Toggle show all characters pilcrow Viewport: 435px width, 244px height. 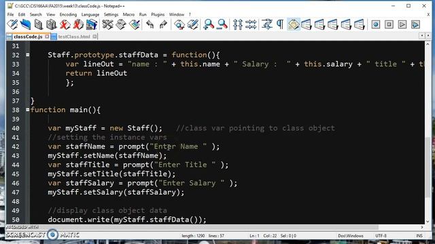pyautogui.click(x=280, y=24)
